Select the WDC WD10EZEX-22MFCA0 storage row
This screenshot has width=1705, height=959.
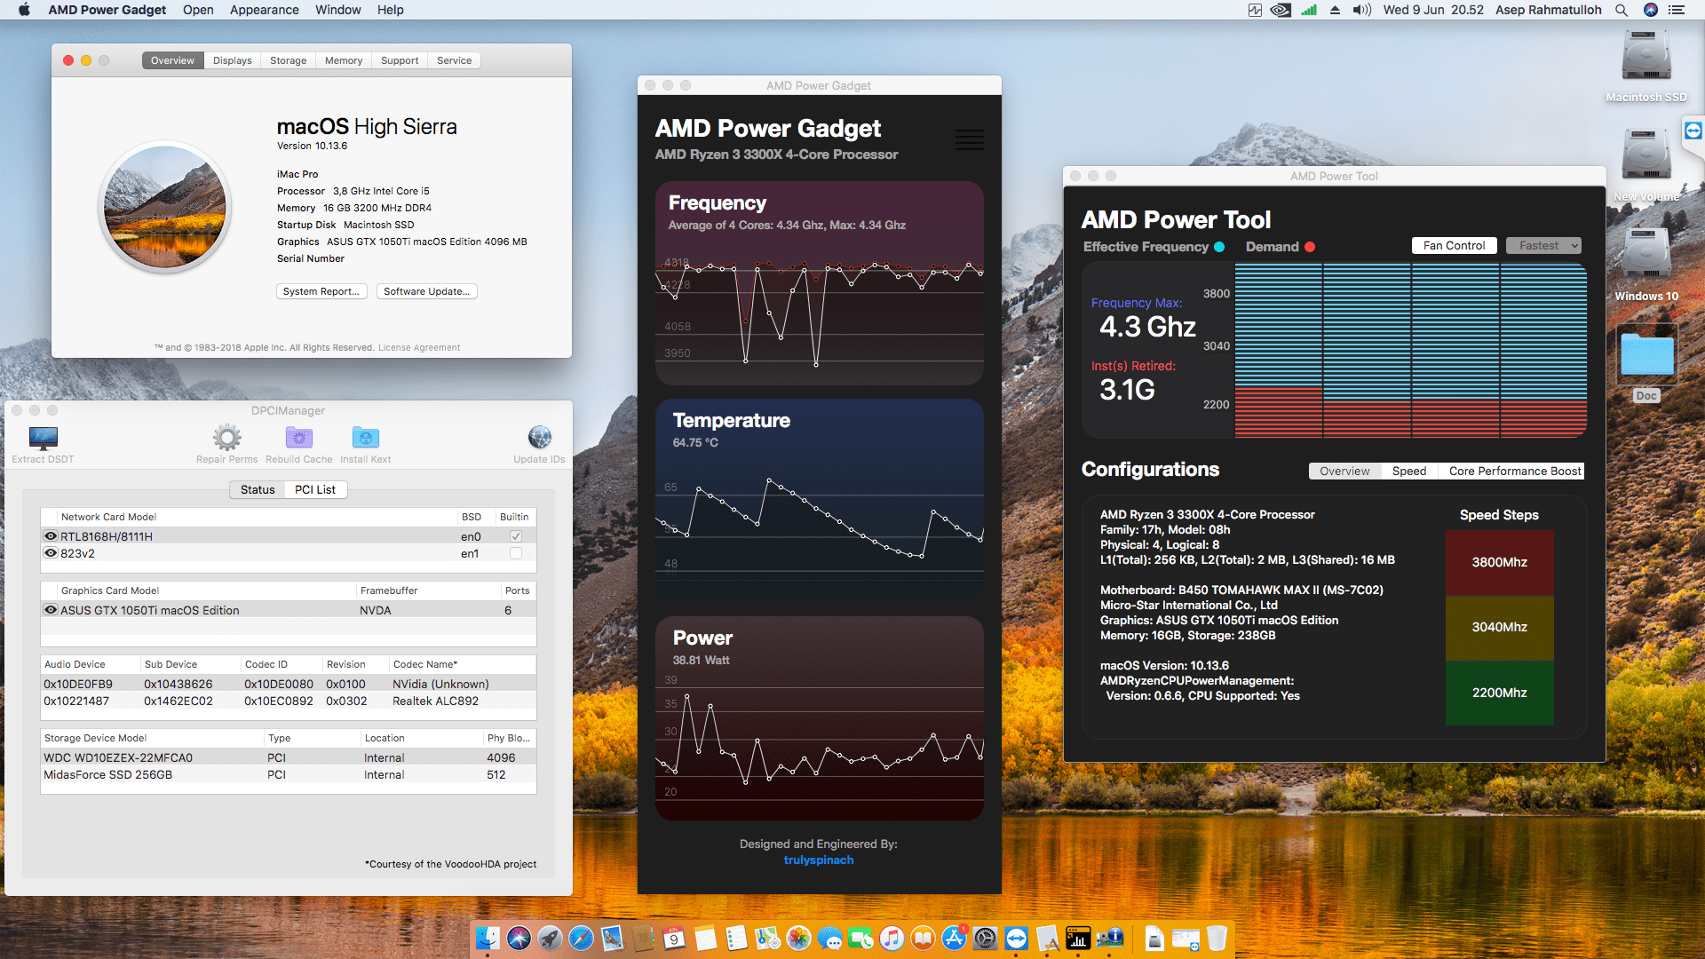288,757
